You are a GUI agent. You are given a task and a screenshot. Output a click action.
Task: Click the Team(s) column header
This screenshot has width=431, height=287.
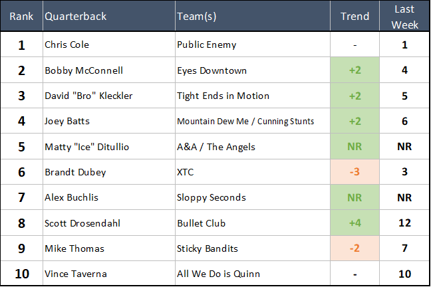[196, 17]
